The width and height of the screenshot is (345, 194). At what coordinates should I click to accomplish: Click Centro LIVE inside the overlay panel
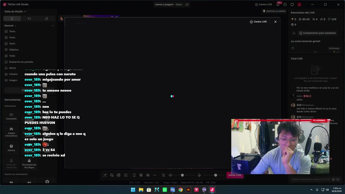pyautogui.click(x=258, y=22)
